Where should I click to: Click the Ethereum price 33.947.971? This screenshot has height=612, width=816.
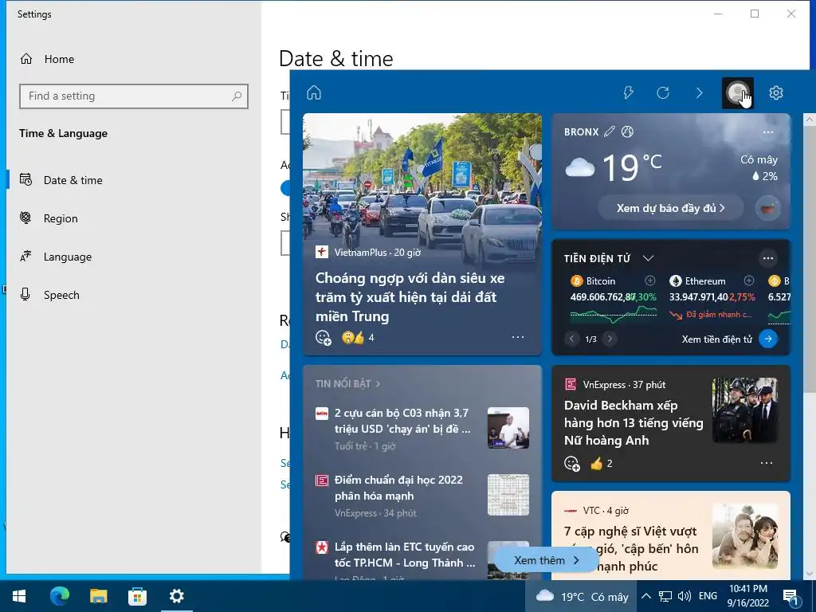[698, 297]
